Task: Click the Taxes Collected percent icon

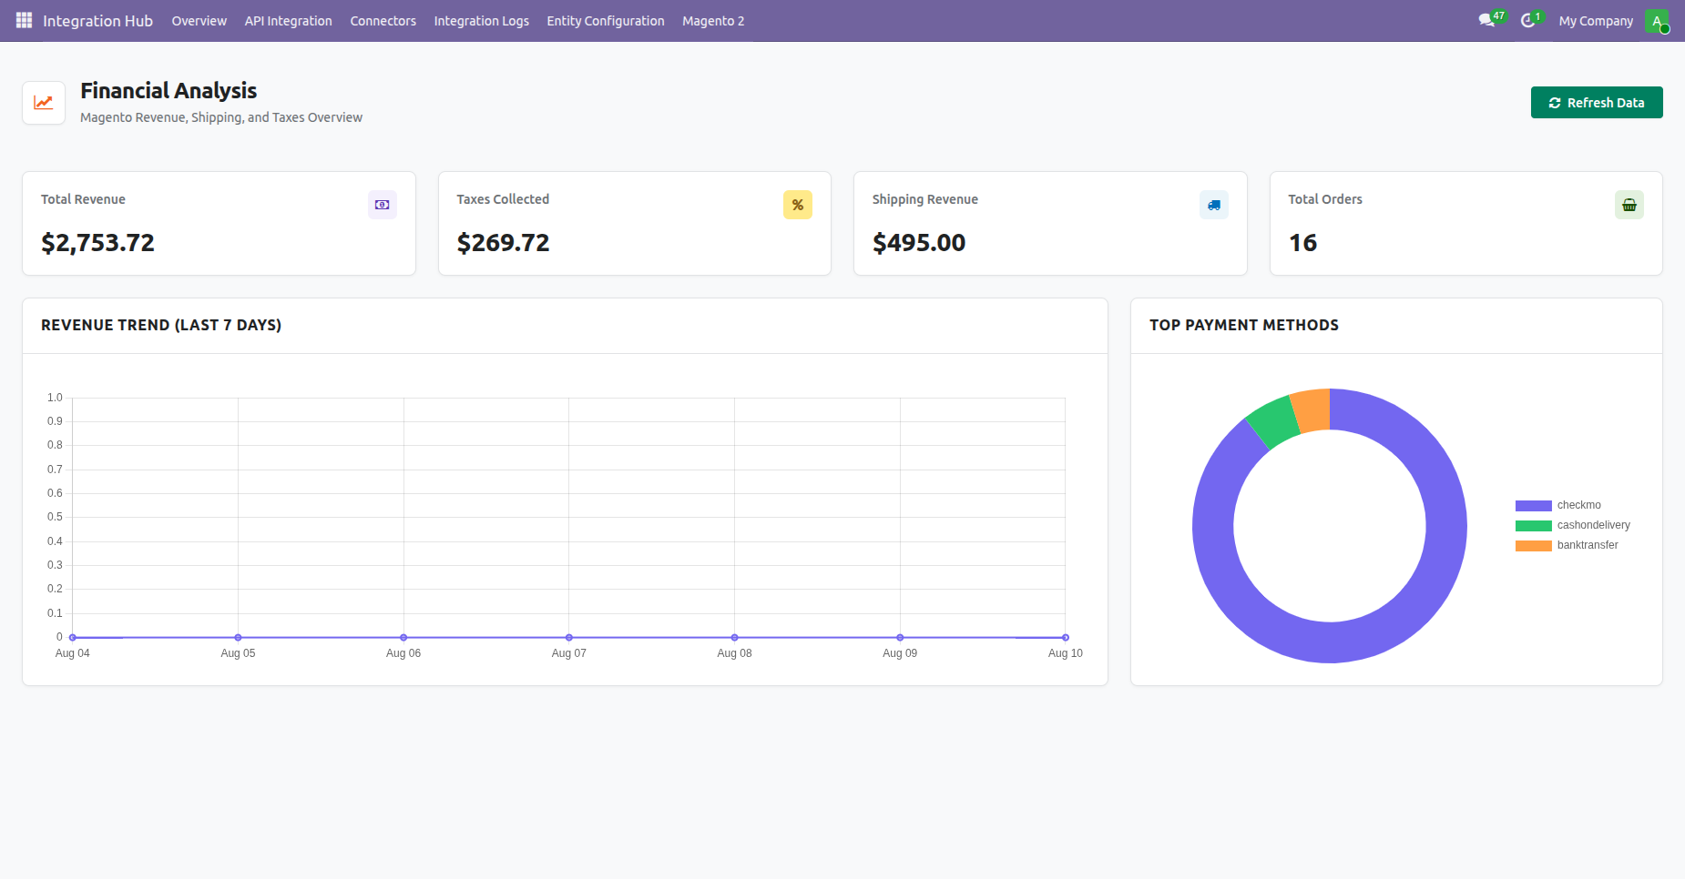Action: [x=798, y=205]
